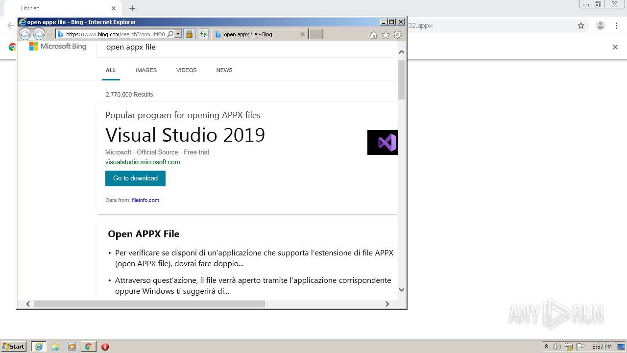Viewport: 627px width, 353px height.
Task: Maximize the Internet Explorer window
Action: (391, 22)
